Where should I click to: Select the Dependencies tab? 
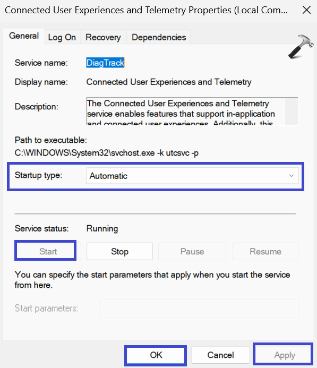159,37
